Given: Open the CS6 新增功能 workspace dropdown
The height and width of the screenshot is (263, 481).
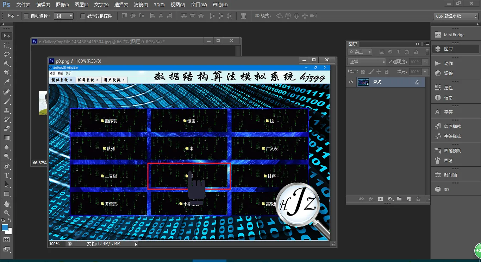Looking at the screenshot, I should (456, 16).
